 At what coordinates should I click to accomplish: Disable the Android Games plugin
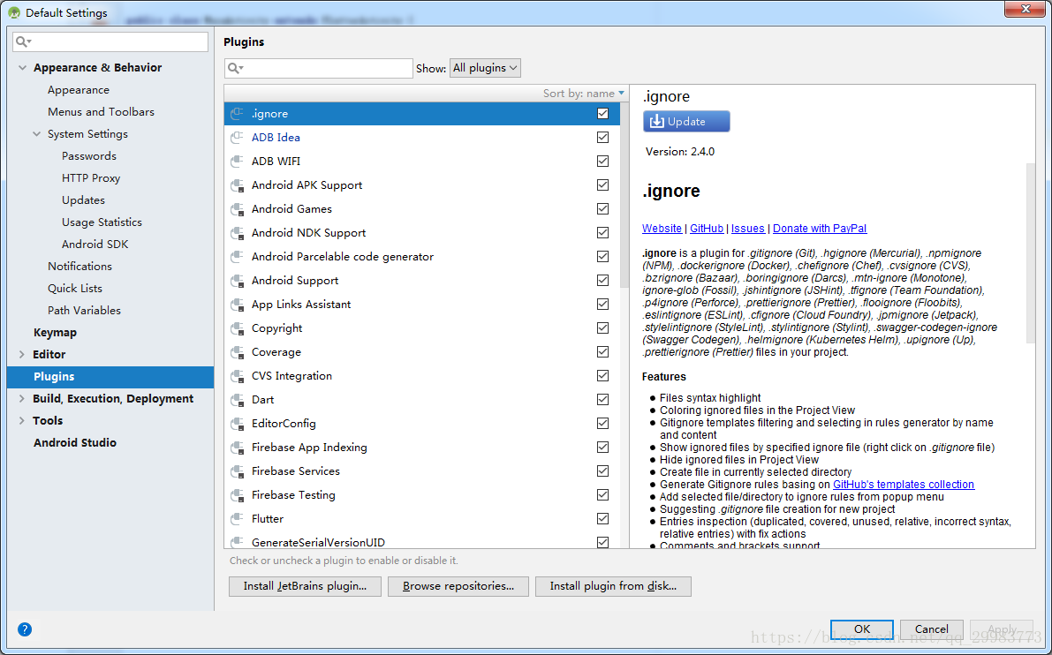pyautogui.click(x=602, y=208)
